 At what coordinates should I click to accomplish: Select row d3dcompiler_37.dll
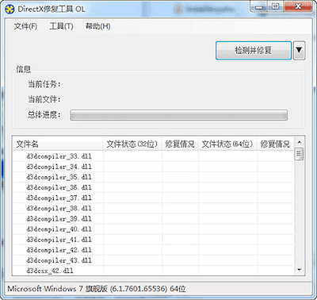pos(154,198)
